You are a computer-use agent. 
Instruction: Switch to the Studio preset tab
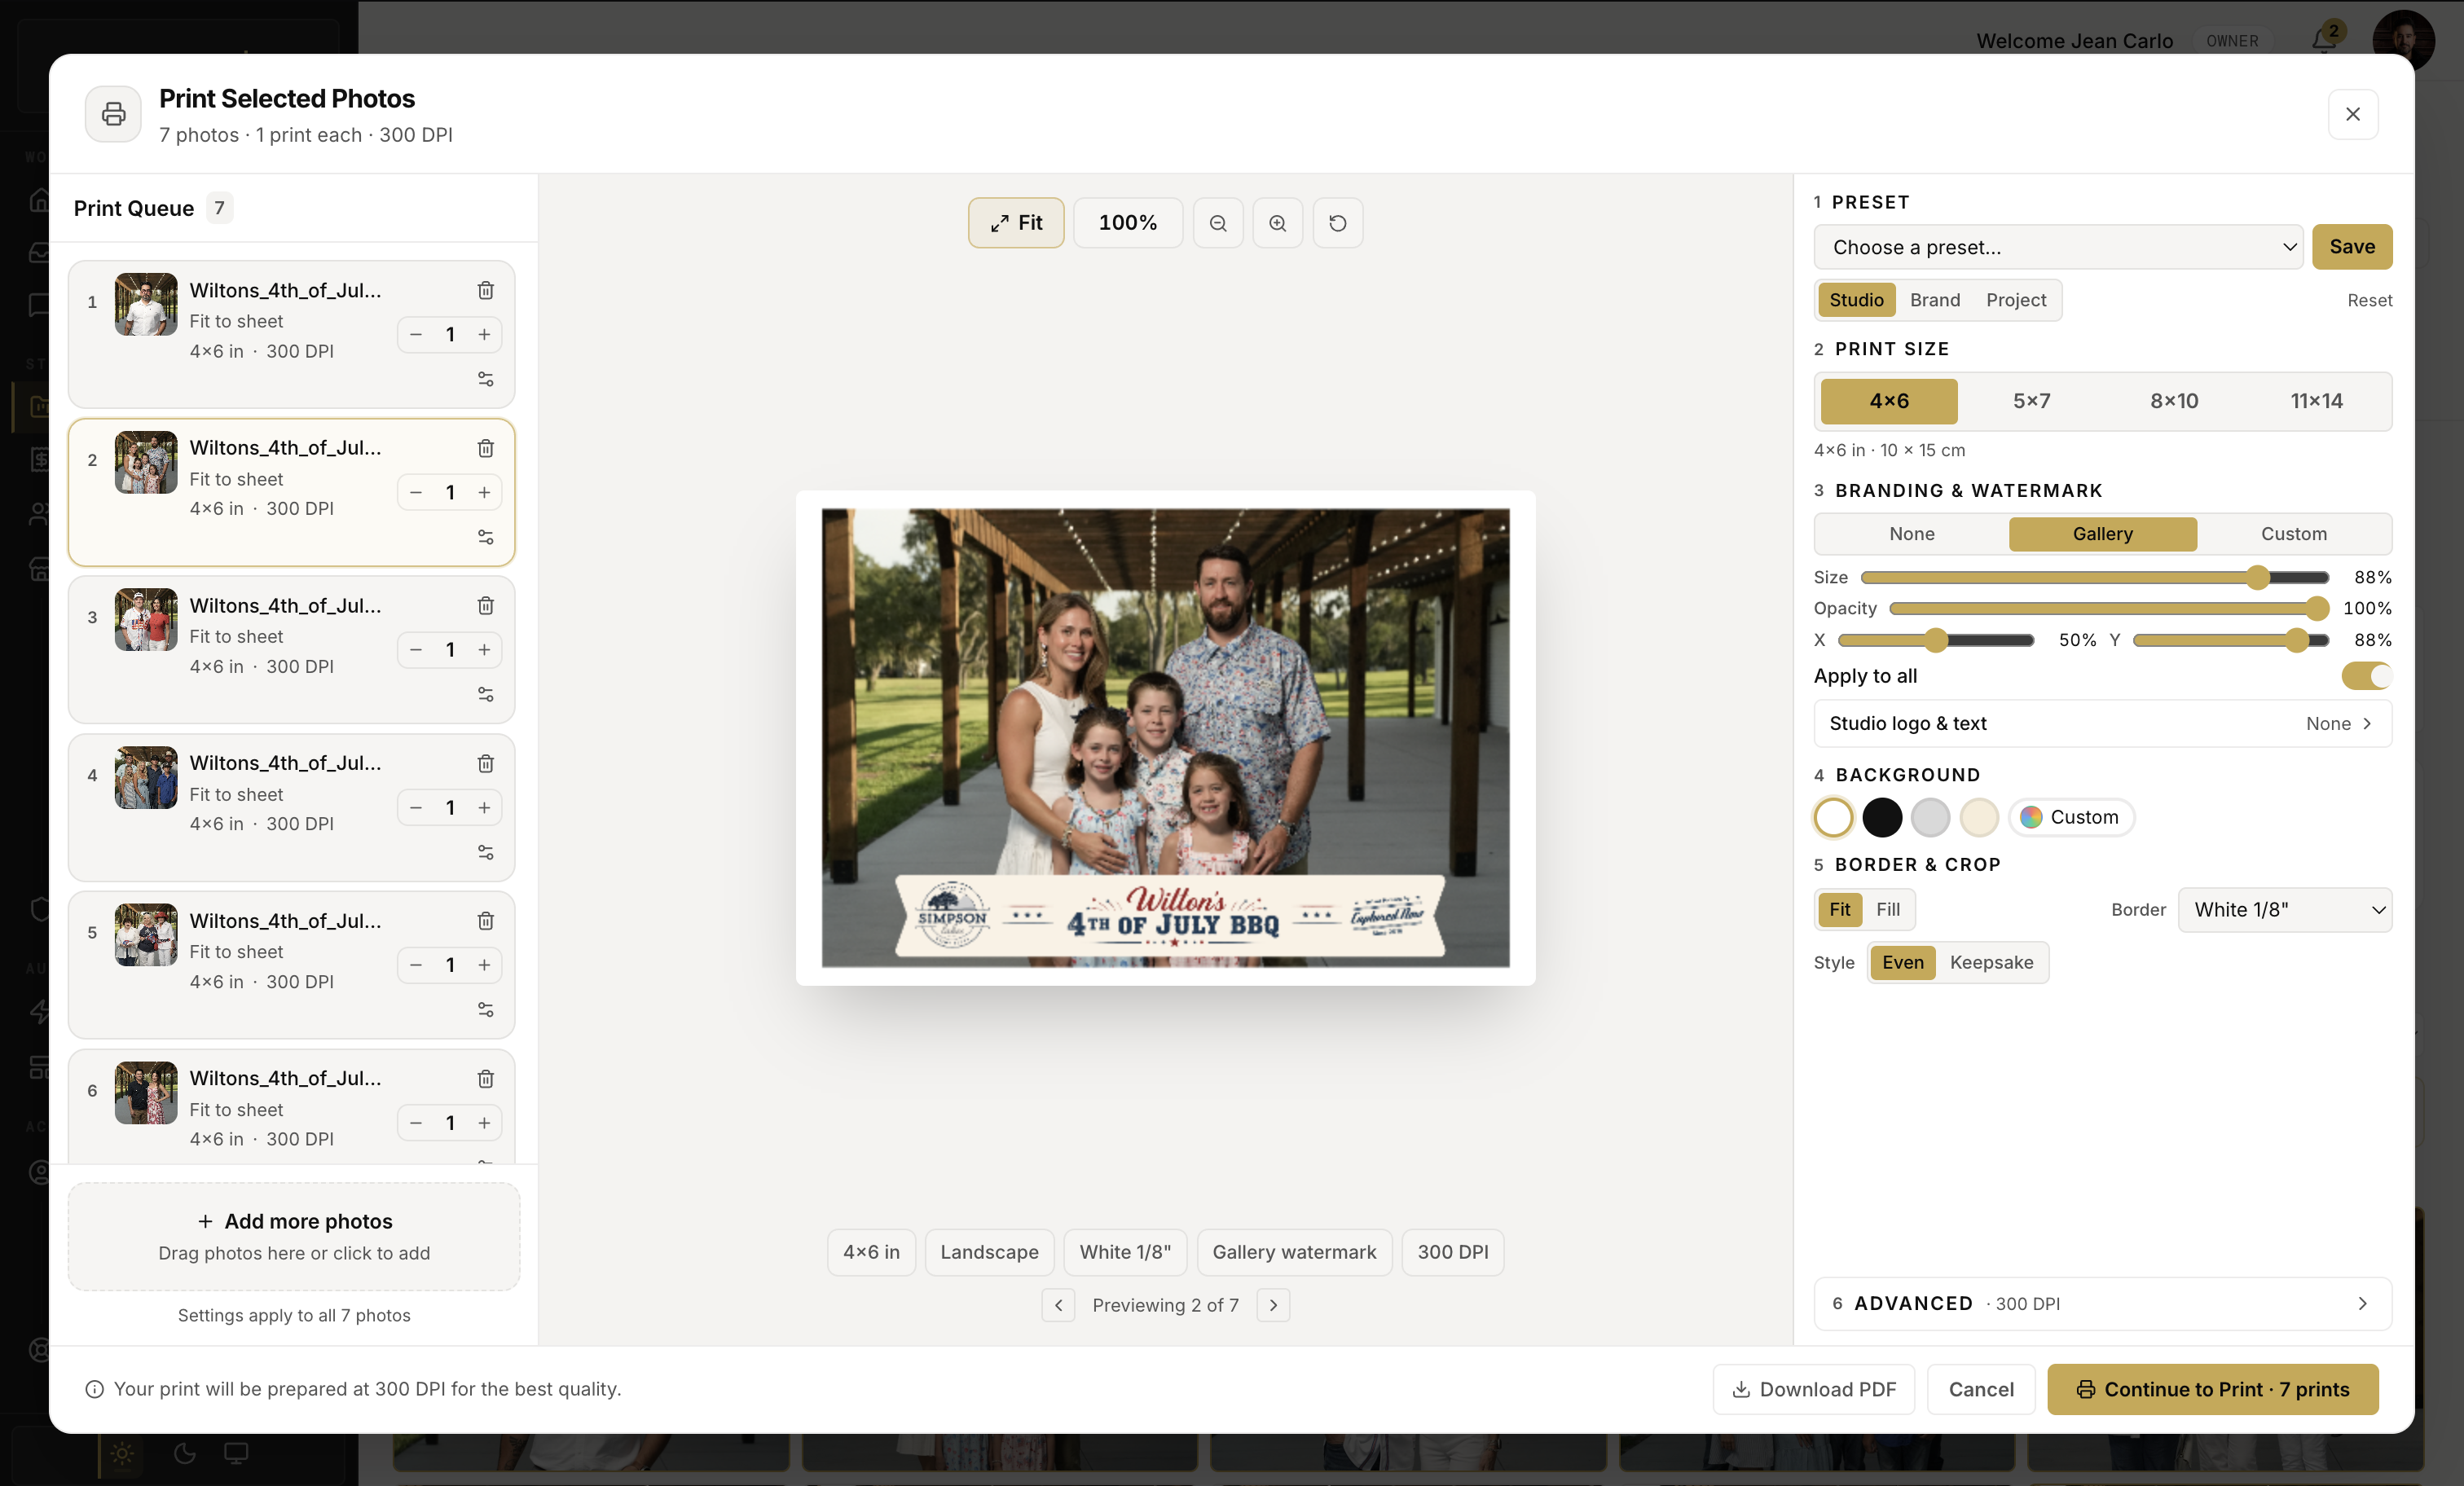1856,300
